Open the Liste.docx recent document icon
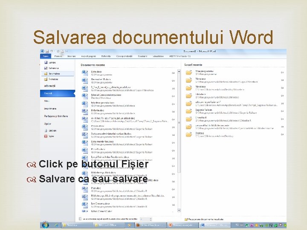This screenshot has width=307, height=230. pos(85,73)
